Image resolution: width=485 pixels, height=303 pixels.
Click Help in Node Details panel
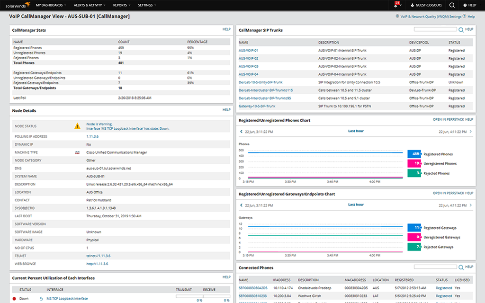pyautogui.click(x=226, y=110)
